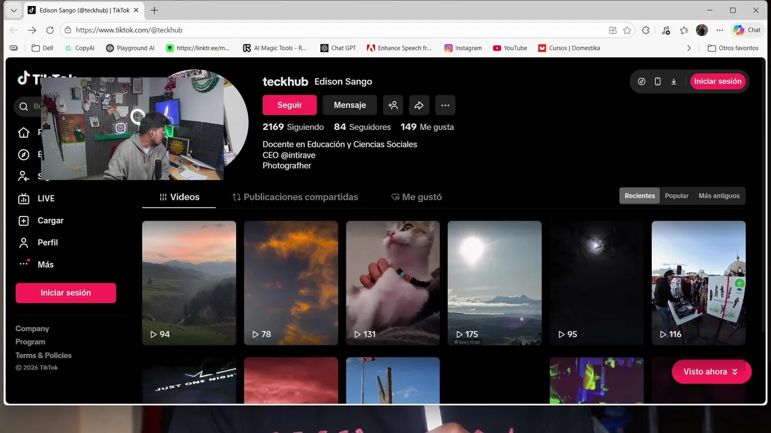Expand the bookmarks bar overflow chevron
771x433 pixels.
[689, 48]
